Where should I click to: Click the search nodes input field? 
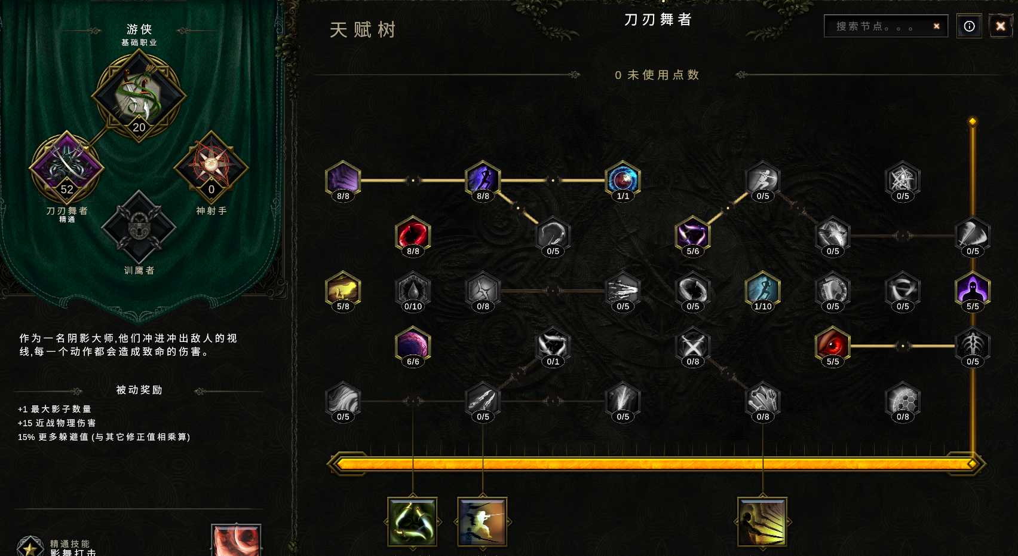point(878,26)
